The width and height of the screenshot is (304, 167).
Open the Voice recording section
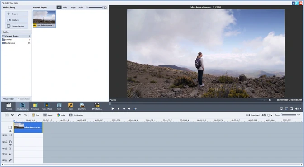(x=71, y=106)
